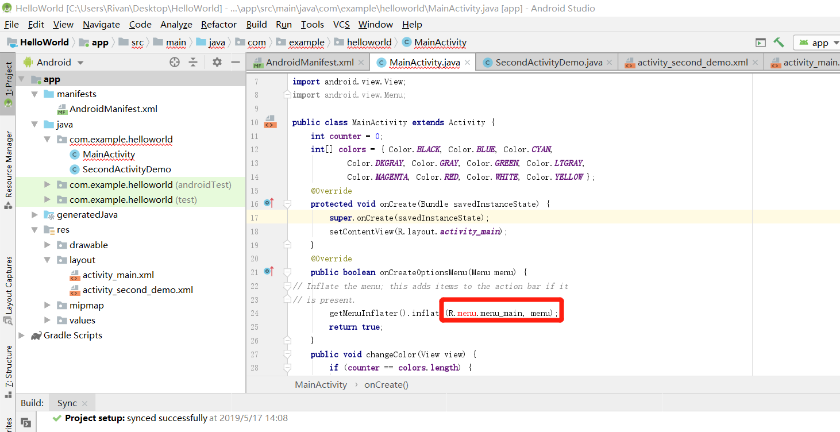This screenshot has width=840, height=432.
Task: Close the SecondActivityDemo.java tab
Action: (609, 63)
